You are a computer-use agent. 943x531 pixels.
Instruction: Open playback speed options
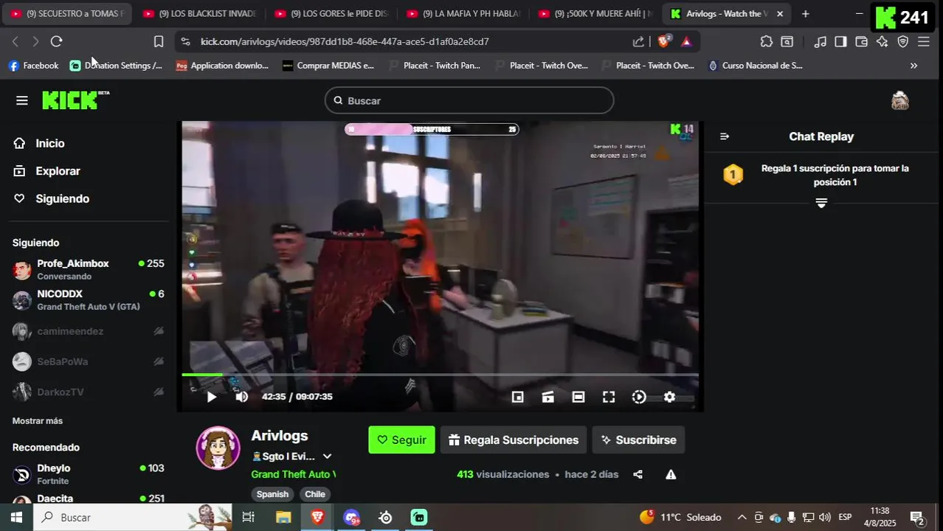(x=639, y=397)
